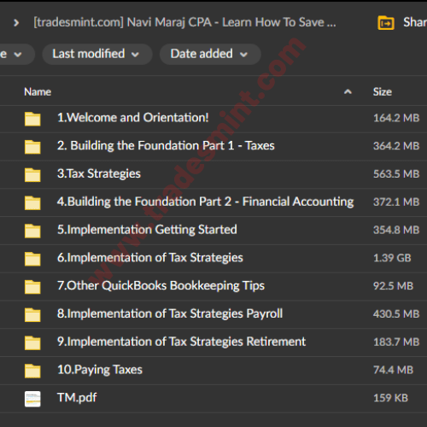Open folder 3.Tax Strategies

(x=99, y=173)
